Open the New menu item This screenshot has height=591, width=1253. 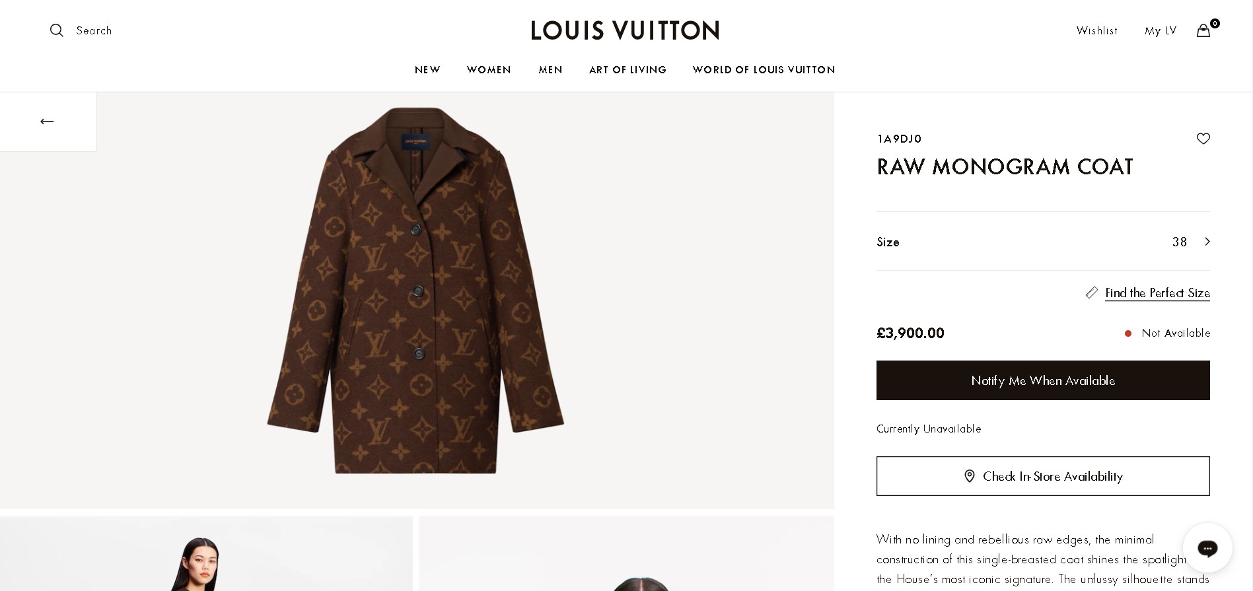point(427,70)
